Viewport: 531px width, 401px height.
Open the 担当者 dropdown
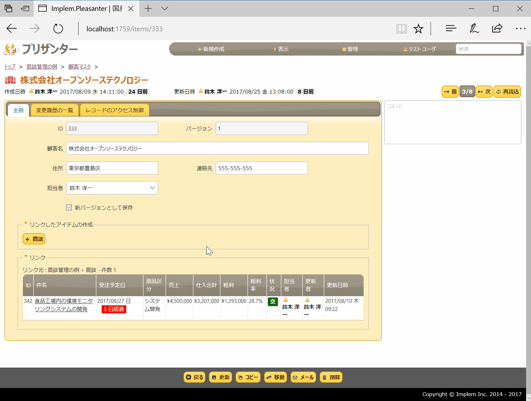[112, 188]
